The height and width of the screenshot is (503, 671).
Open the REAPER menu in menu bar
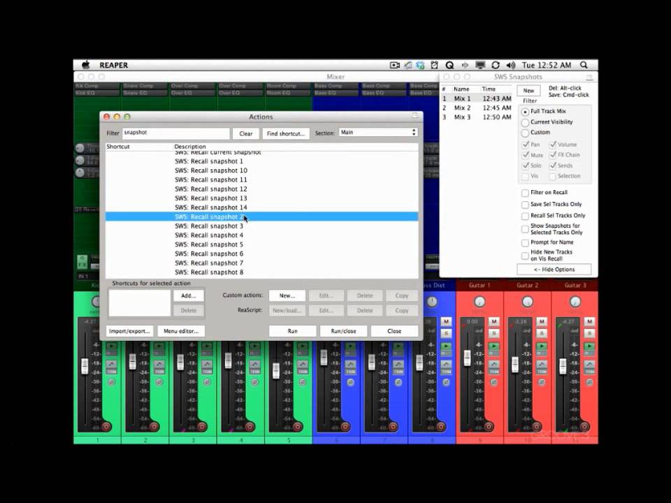pos(113,65)
